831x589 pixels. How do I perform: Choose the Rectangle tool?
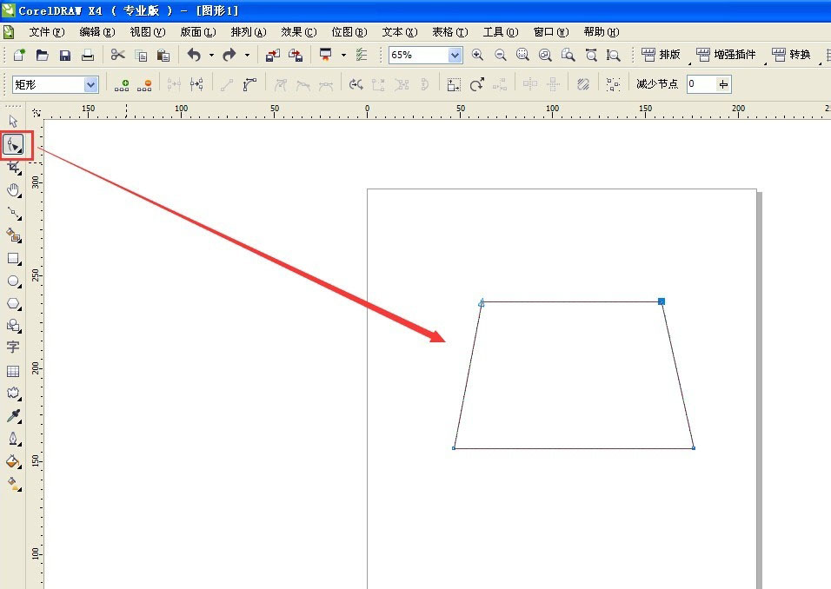pyautogui.click(x=13, y=258)
